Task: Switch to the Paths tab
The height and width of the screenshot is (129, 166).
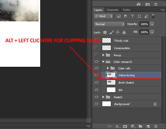Action: coord(127,10)
